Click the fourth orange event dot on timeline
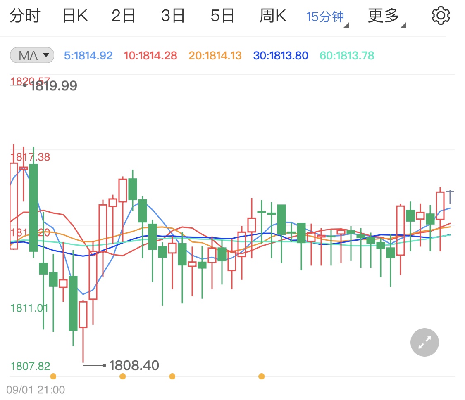The height and width of the screenshot is (400, 465). (261, 376)
